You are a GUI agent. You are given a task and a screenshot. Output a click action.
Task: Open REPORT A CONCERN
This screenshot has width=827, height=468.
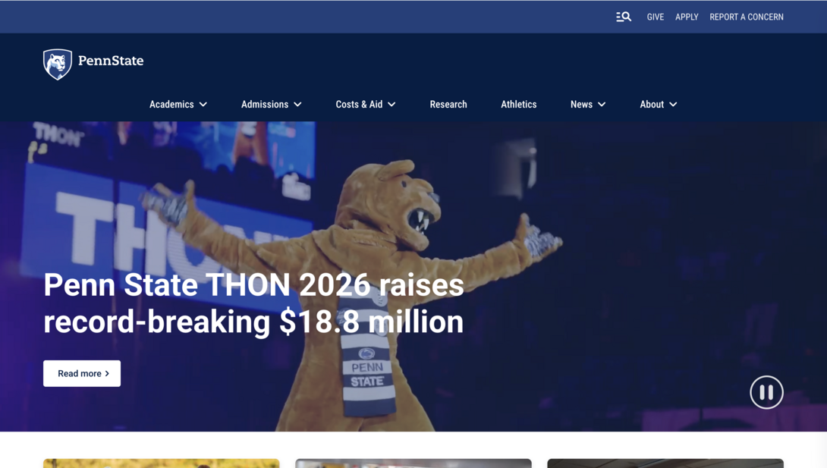[x=747, y=16]
